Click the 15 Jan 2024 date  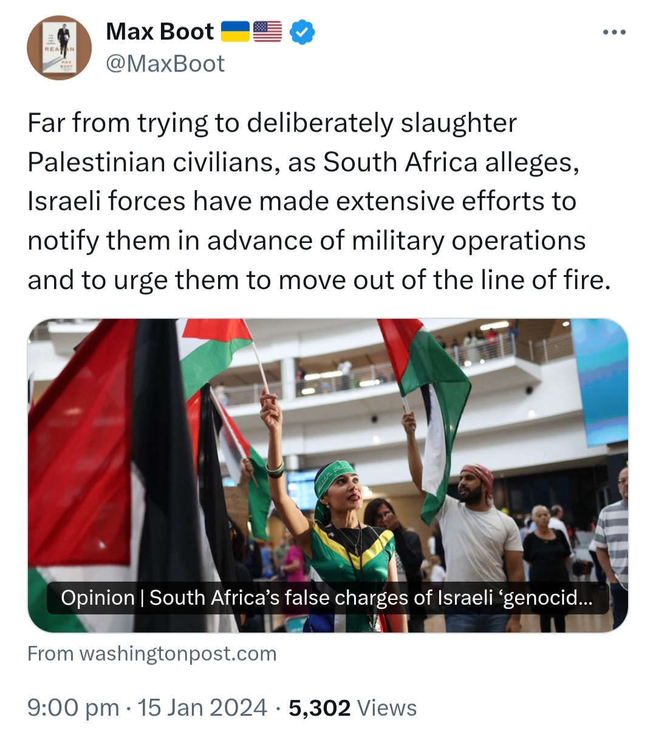[x=202, y=708]
